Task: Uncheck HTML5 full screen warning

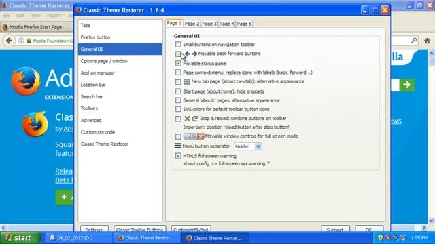Action: [178, 156]
